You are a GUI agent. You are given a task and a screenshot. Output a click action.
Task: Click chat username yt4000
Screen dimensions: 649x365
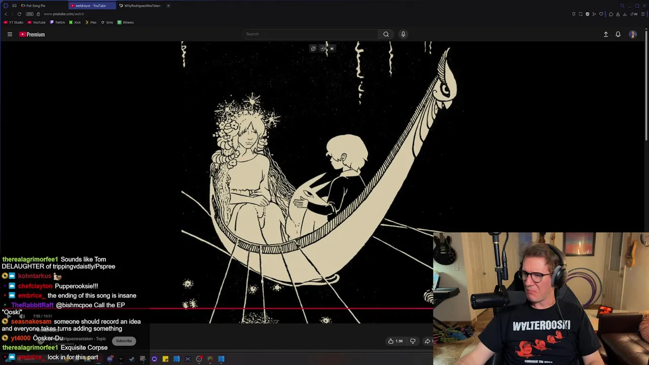[x=21, y=338]
